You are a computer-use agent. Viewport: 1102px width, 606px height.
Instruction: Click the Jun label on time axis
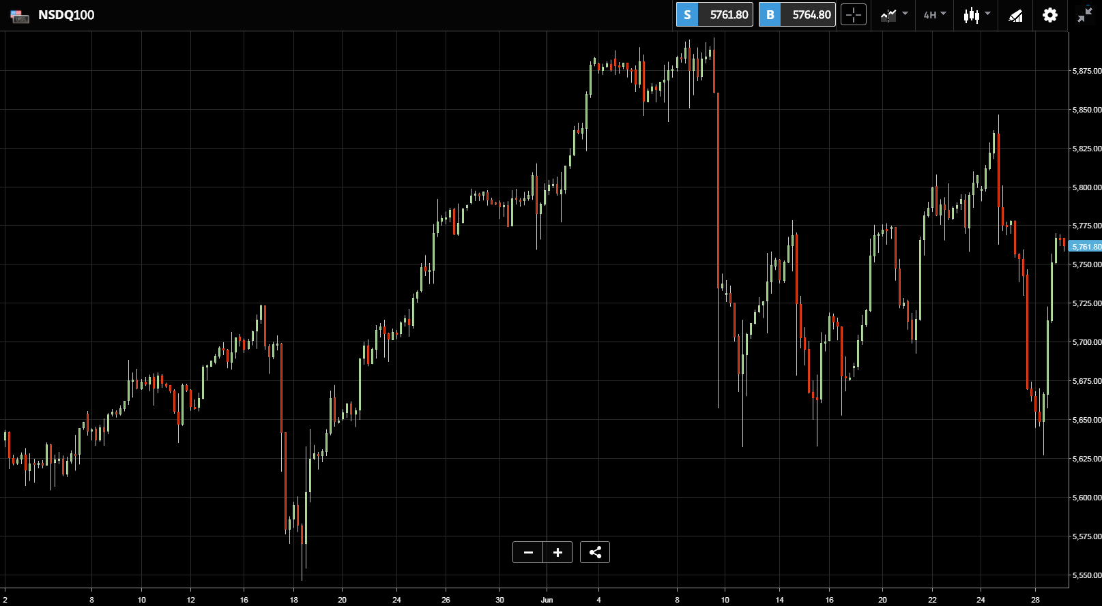tap(547, 600)
